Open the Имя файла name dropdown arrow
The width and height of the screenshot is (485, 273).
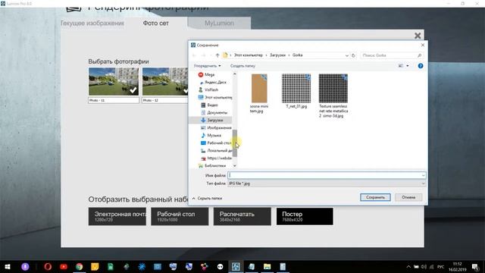coord(423,175)
